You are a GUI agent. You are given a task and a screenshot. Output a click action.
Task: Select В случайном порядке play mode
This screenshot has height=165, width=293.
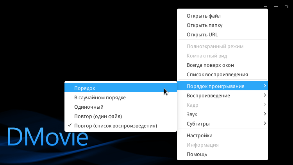[121, 97]
